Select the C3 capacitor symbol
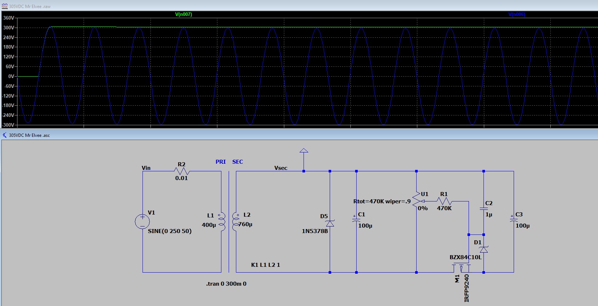 click(x=514, y=219)
